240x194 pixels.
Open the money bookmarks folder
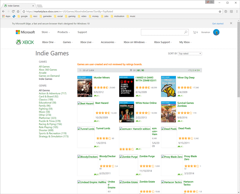coord(94,16)
